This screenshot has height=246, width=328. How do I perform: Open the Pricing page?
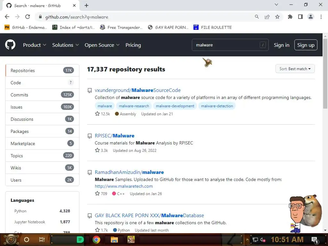point(133,45)
